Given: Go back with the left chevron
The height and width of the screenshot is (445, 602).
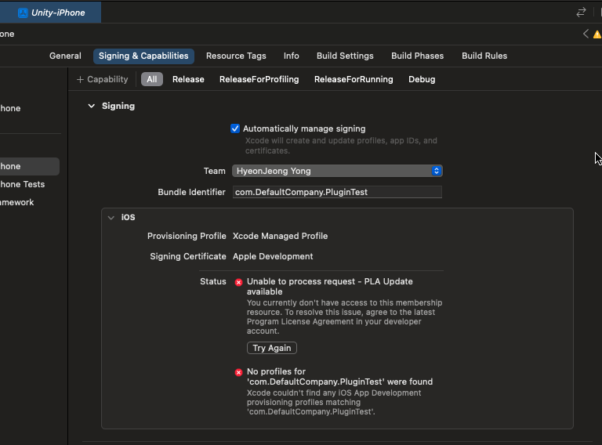Looking at the screenshot, I should 586,34.
